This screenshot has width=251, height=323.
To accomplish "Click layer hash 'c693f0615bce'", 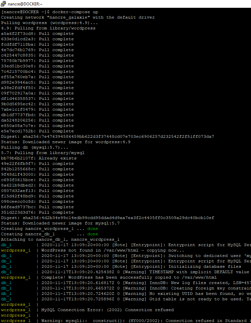I will click(x=17, y=180).
